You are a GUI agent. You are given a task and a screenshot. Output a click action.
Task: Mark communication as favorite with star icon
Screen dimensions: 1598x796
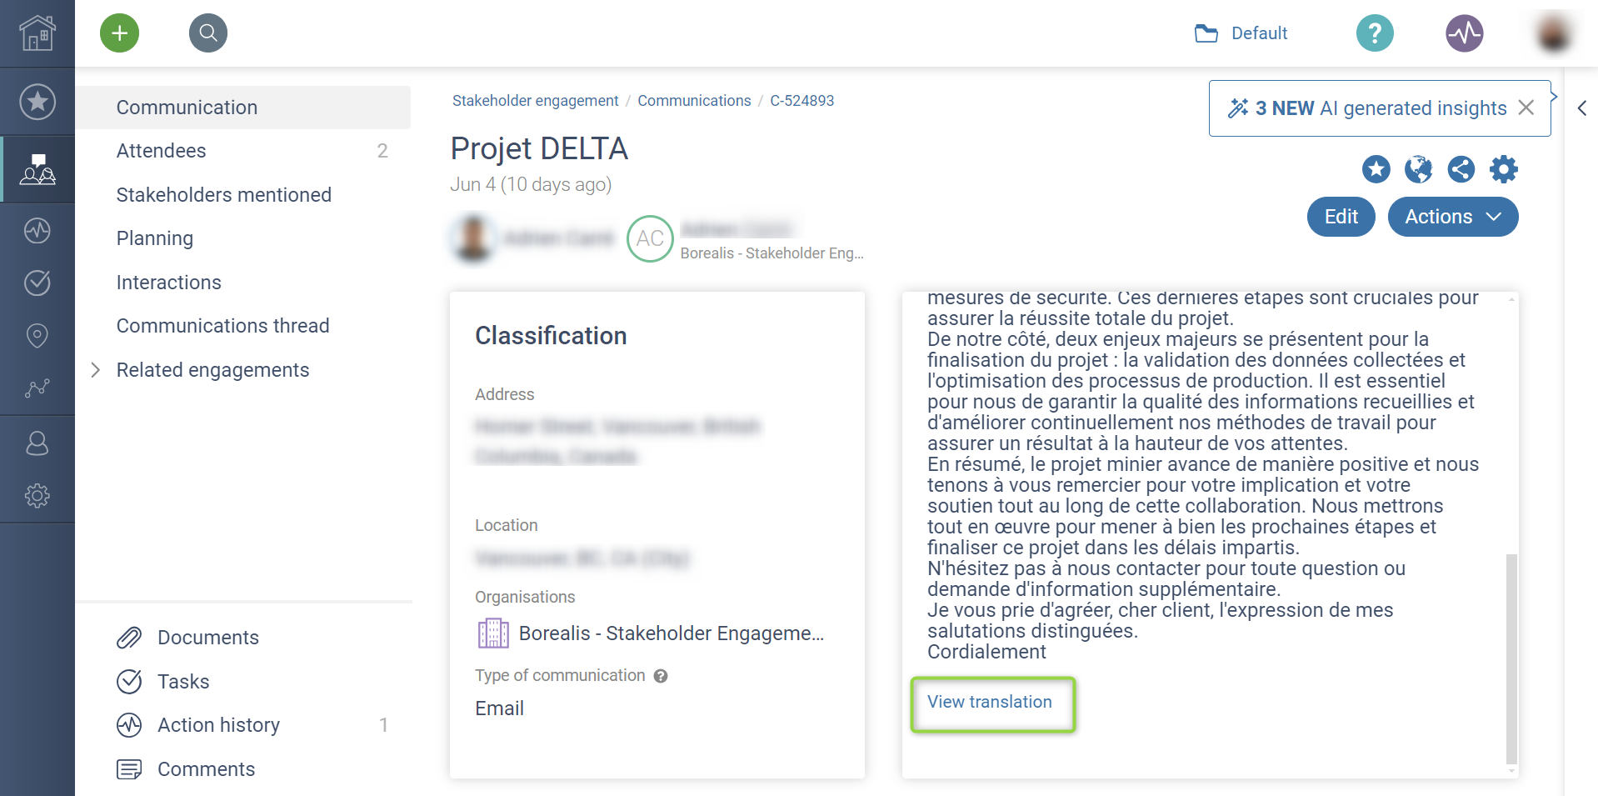1376,169
